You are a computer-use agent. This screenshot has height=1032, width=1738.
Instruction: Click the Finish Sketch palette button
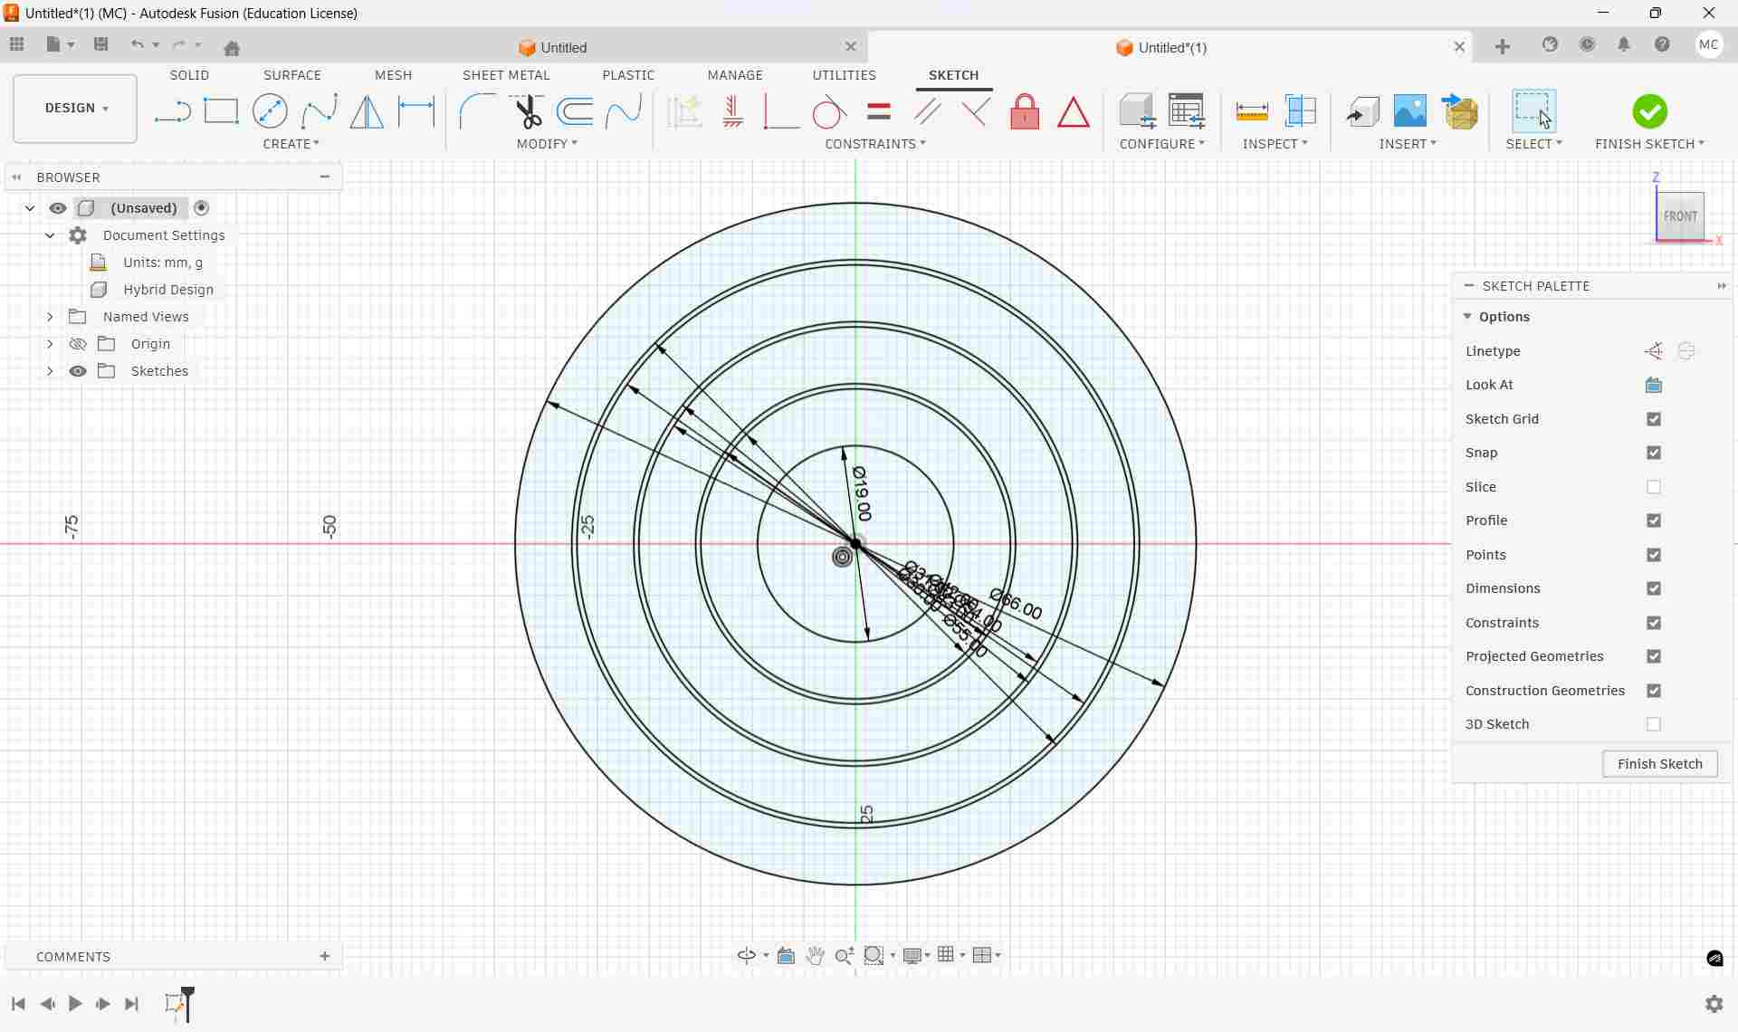pyautogui.click(x=1659, y=764)
